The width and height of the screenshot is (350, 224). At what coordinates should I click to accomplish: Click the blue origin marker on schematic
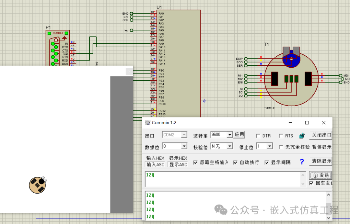[204, 101]
